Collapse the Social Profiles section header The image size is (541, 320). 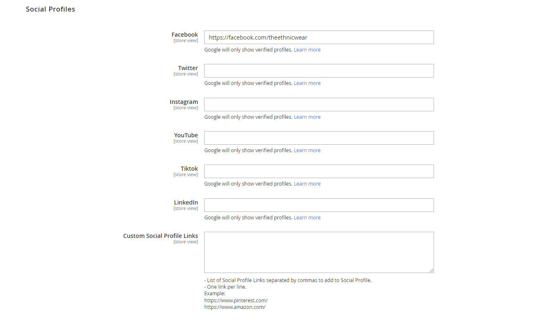[x=50, y=9]
